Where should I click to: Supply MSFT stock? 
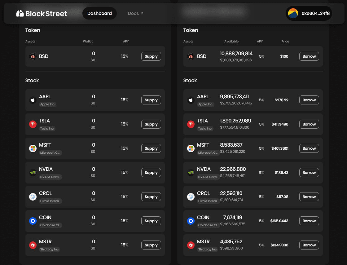pos(151,148)
